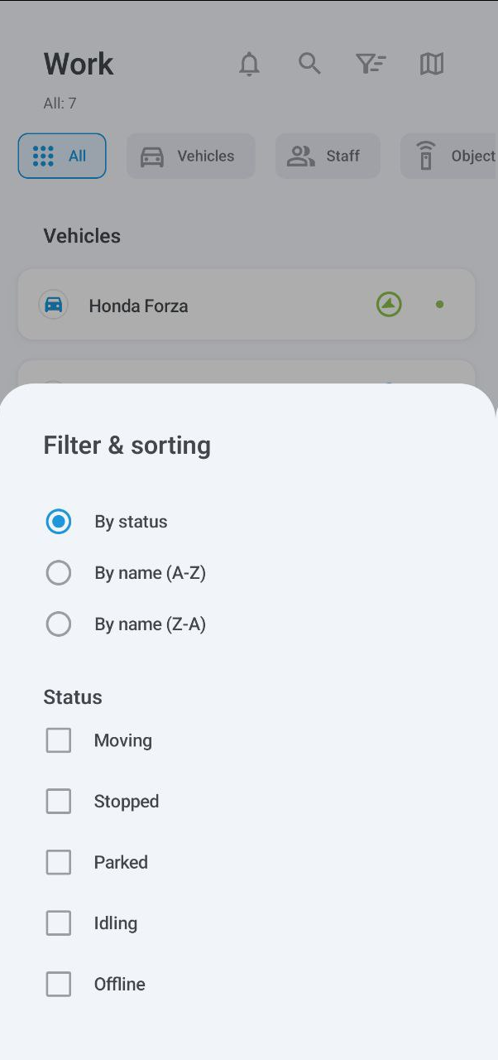Check the Stopped status filter
The width and height of the screenshot is (498, 1060).
pos(58,801)
